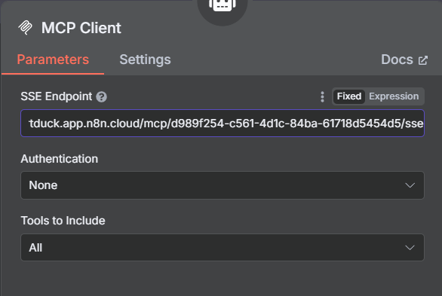Switch SSE Endpoint to Fixed mode

(349, 96)
